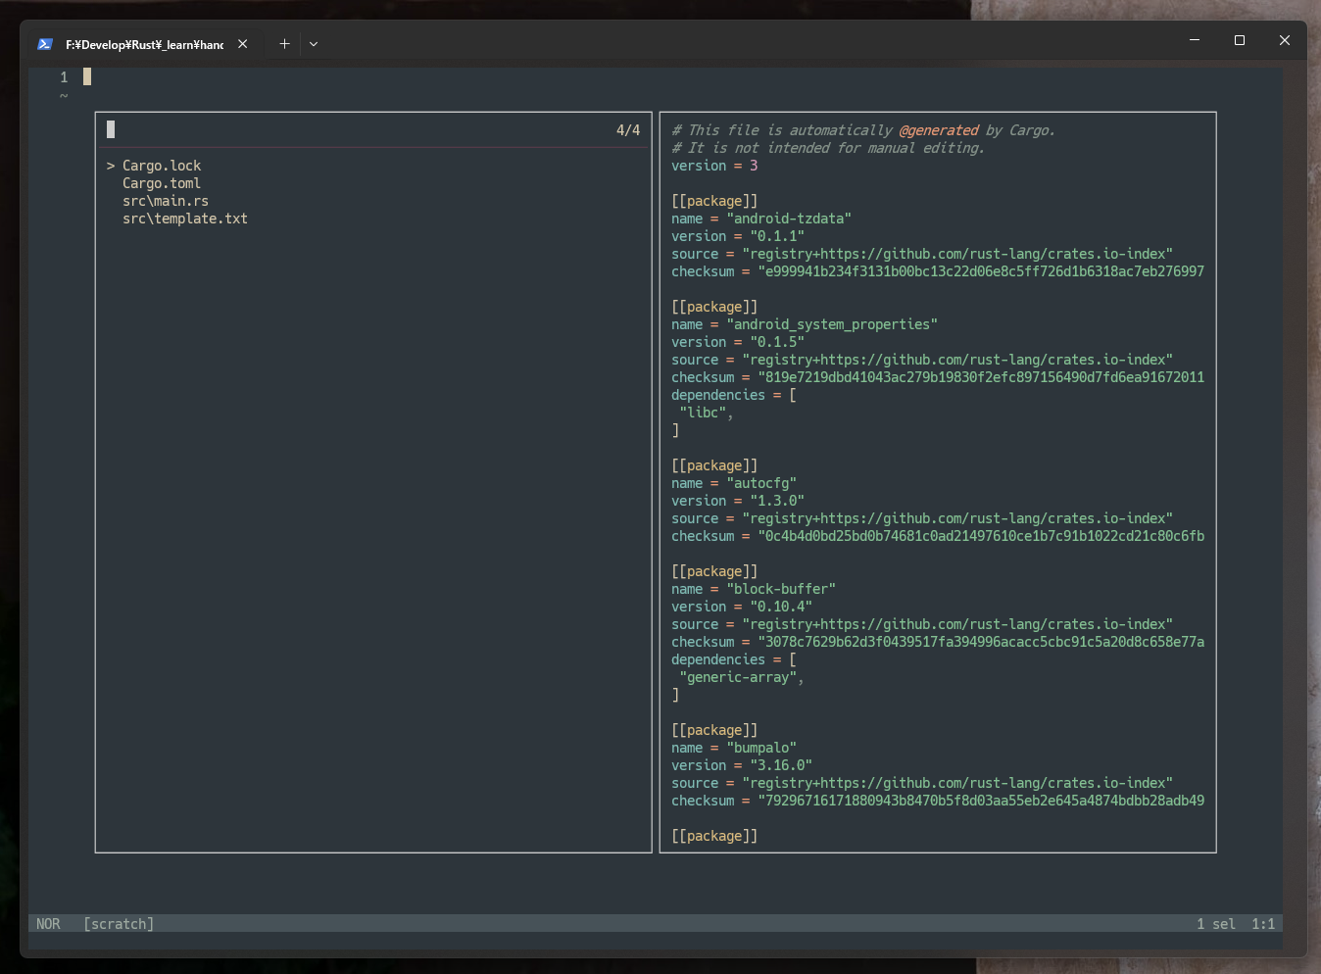1321x974 pixels.
Task: Click the picker search input field
Action: point(294,128)
